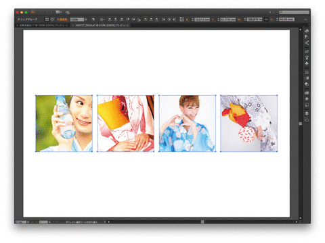
Task: Expand the status bar info arrow
Action: [x=105, y=222]
